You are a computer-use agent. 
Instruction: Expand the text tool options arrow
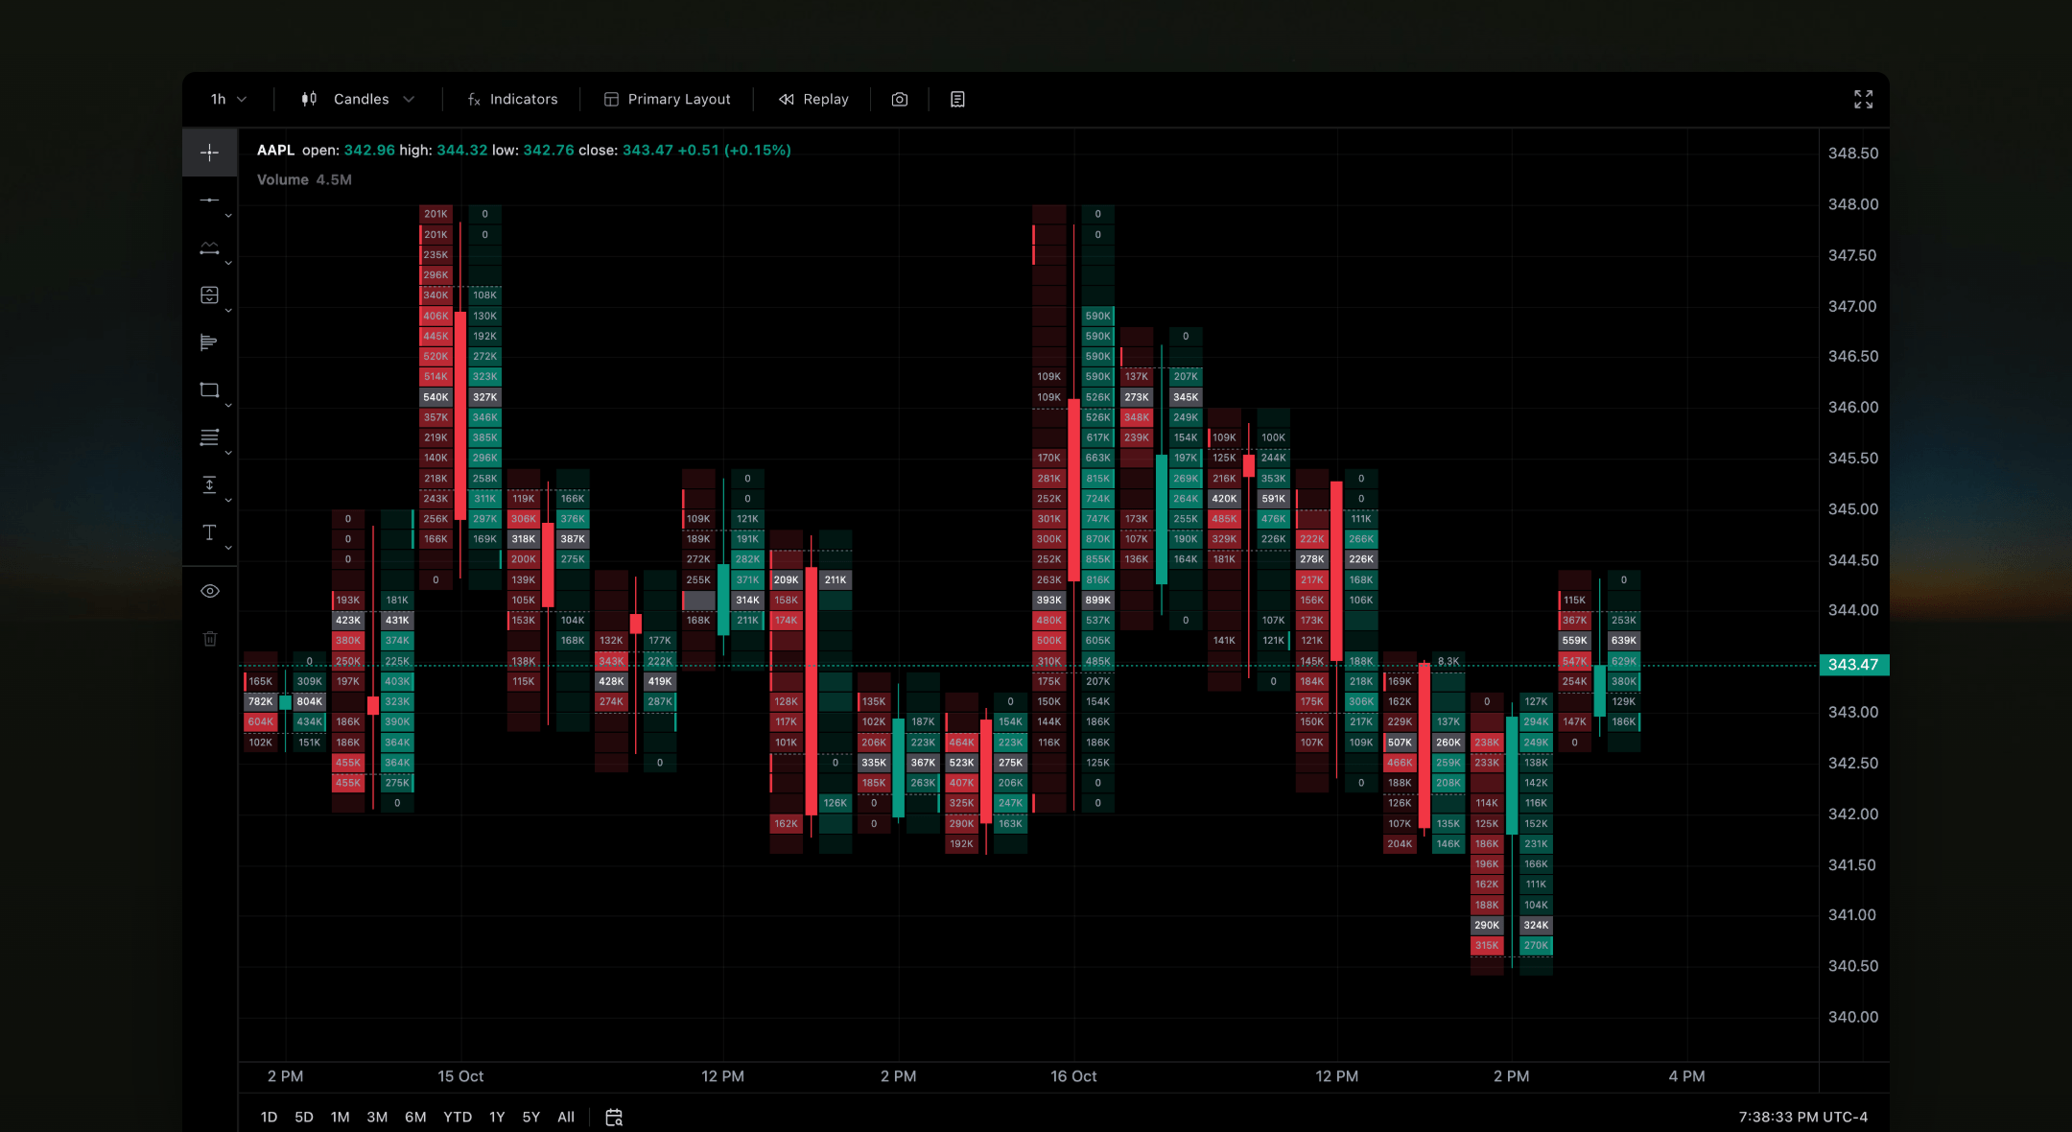point(228,548)
